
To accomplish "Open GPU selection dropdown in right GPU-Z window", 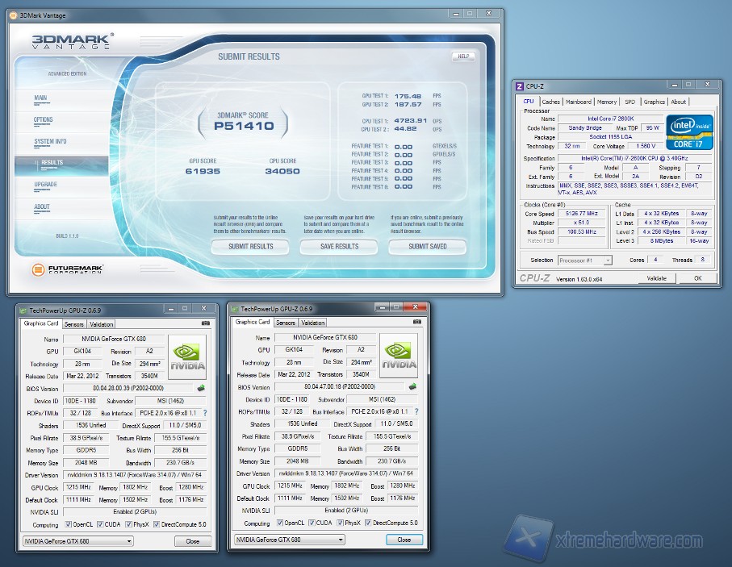I will point(290,540).
